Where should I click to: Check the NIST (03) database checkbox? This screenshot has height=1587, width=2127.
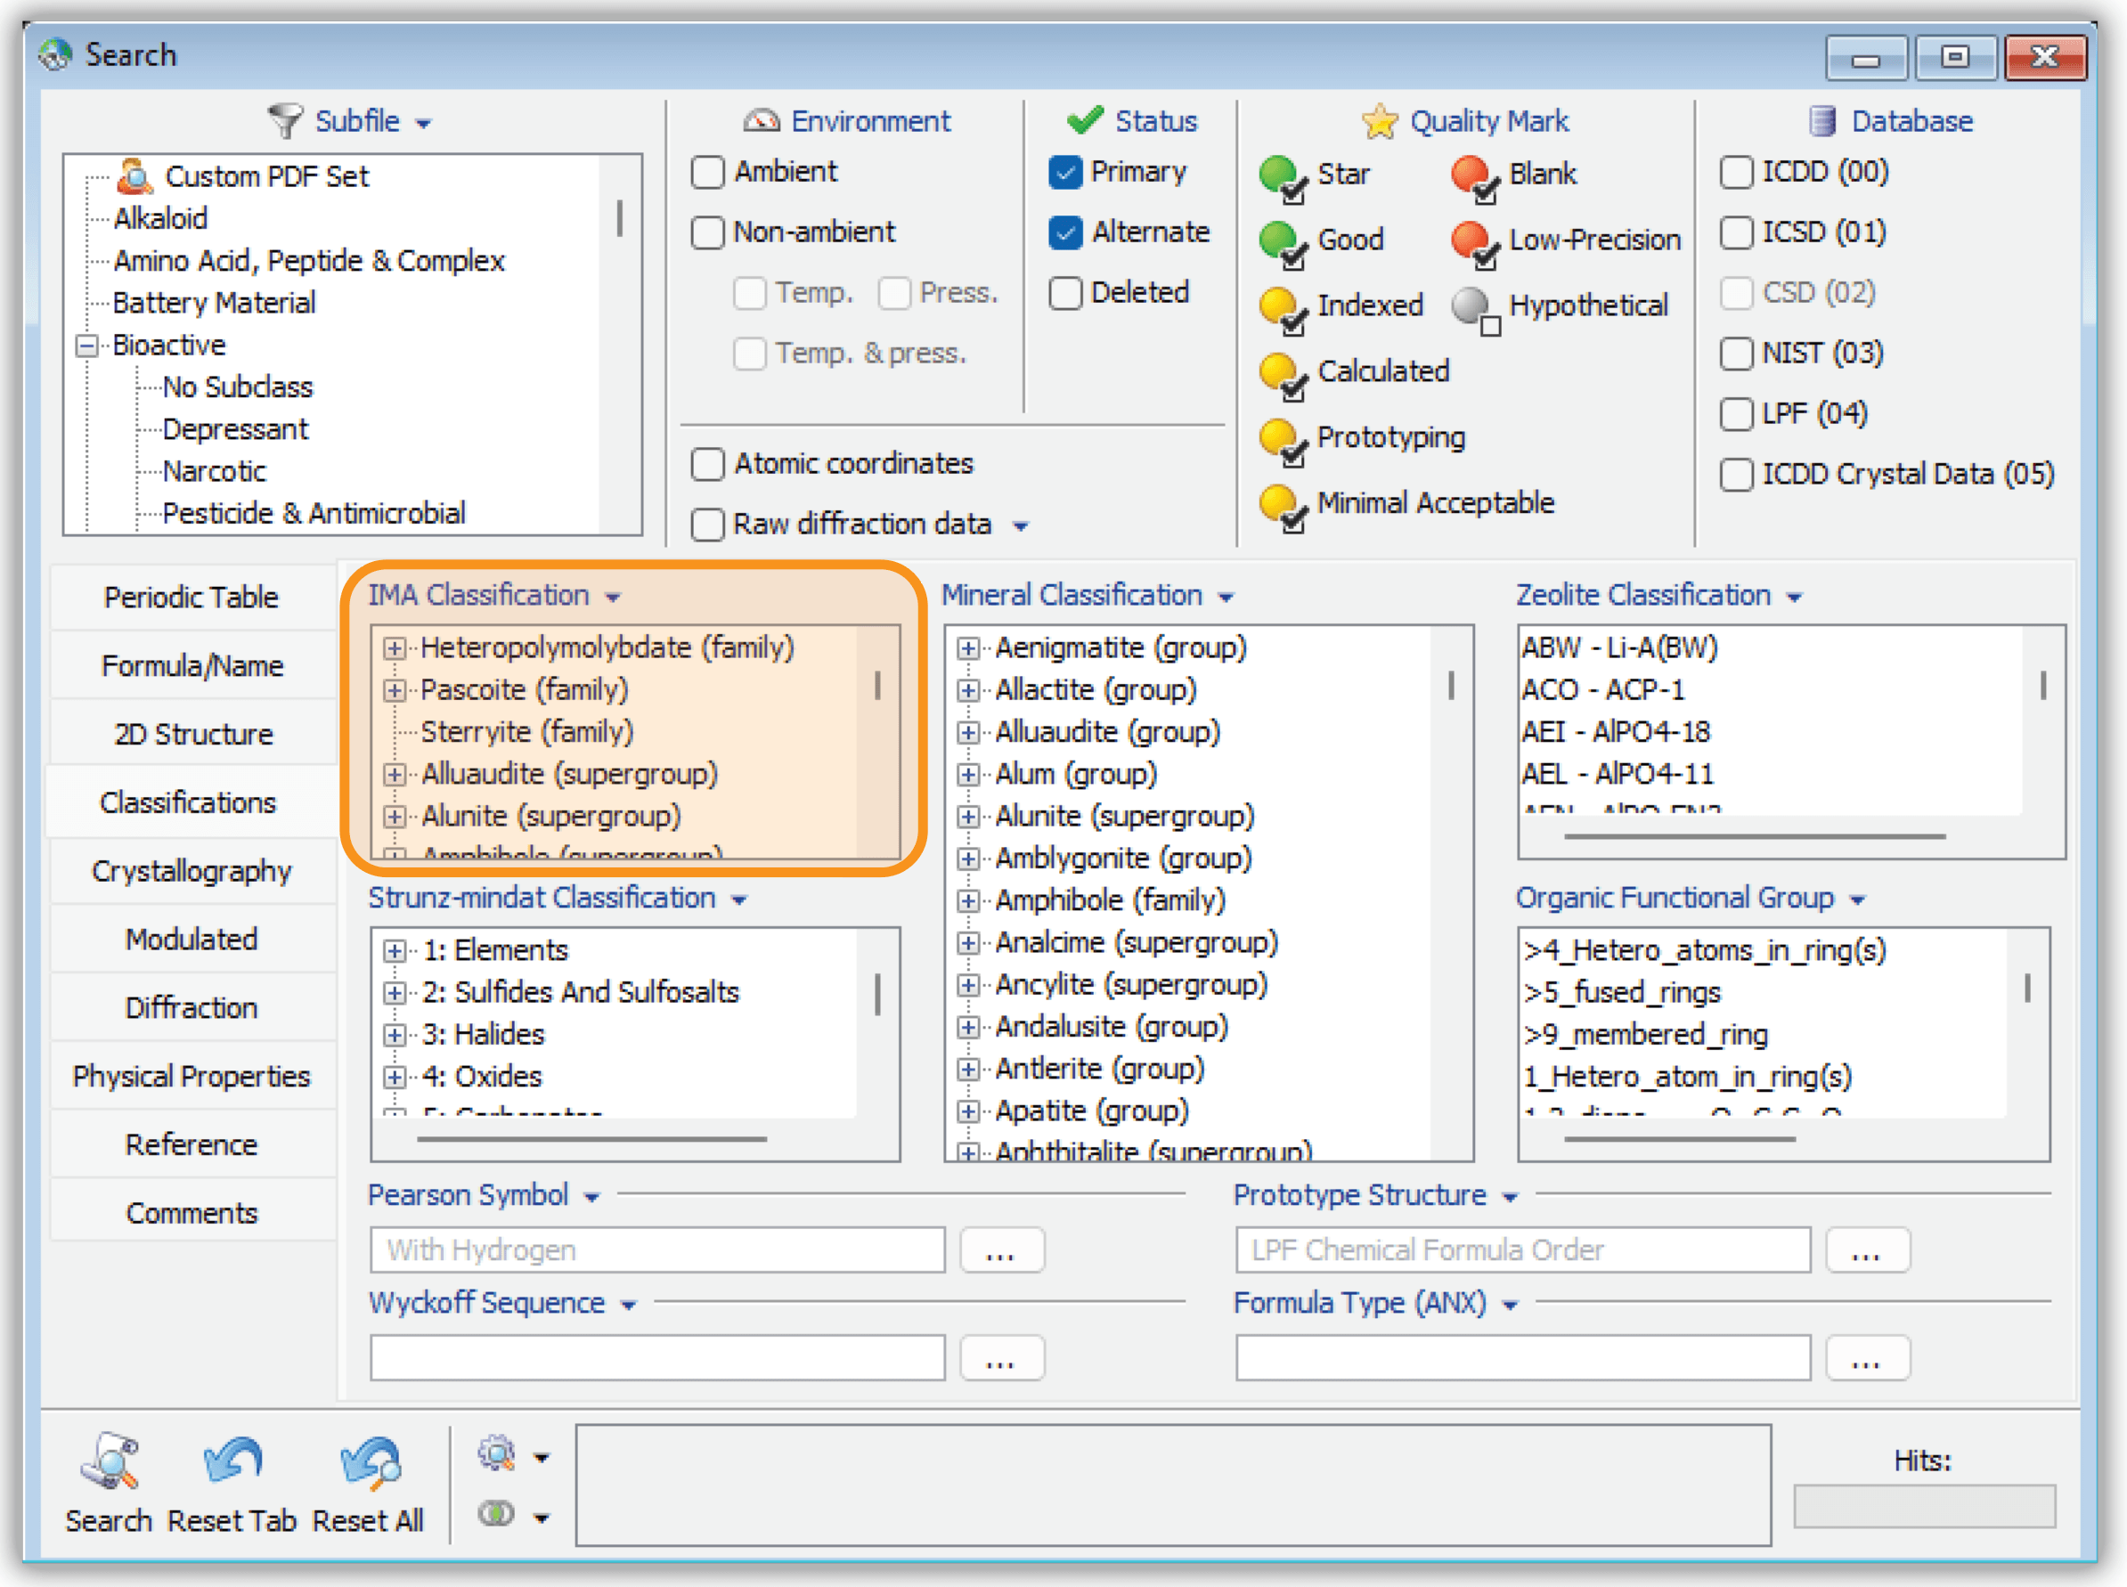click(x=1736, y=354)
